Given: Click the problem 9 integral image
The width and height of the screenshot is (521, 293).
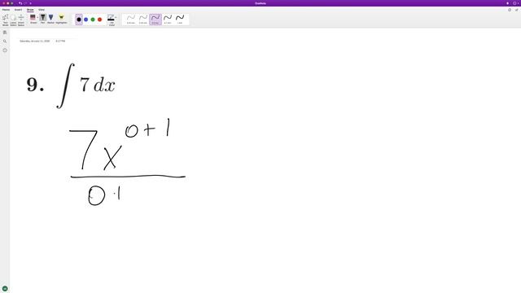Looking at the screenshot, I should (x=71, y=85).
